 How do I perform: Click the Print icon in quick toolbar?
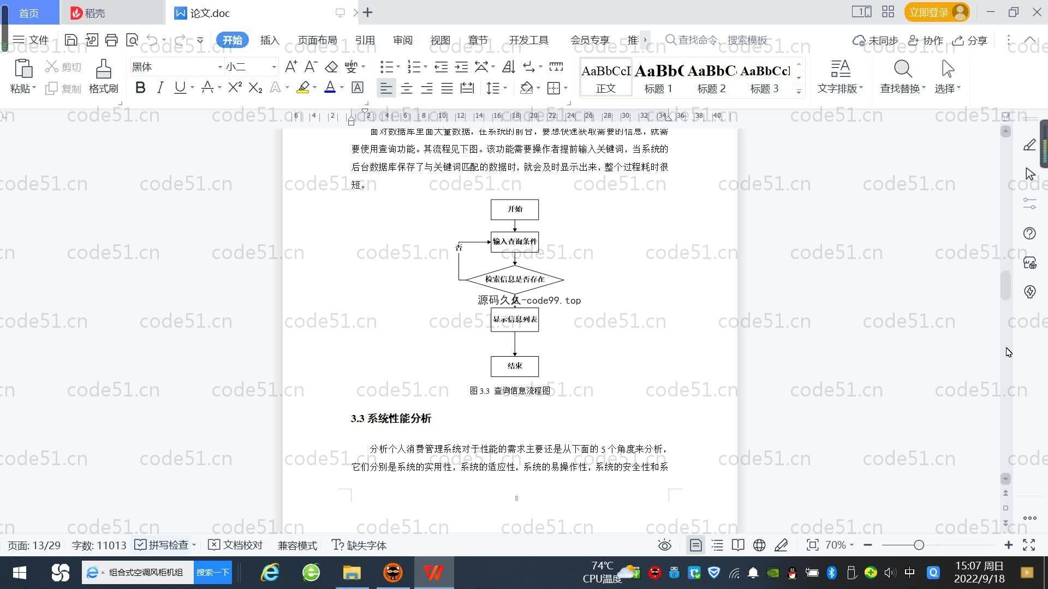111,40
